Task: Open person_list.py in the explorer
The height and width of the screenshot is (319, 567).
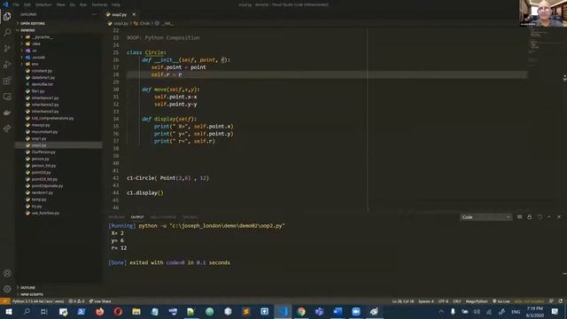Action: pyautogui.click(x=43, y=166)
